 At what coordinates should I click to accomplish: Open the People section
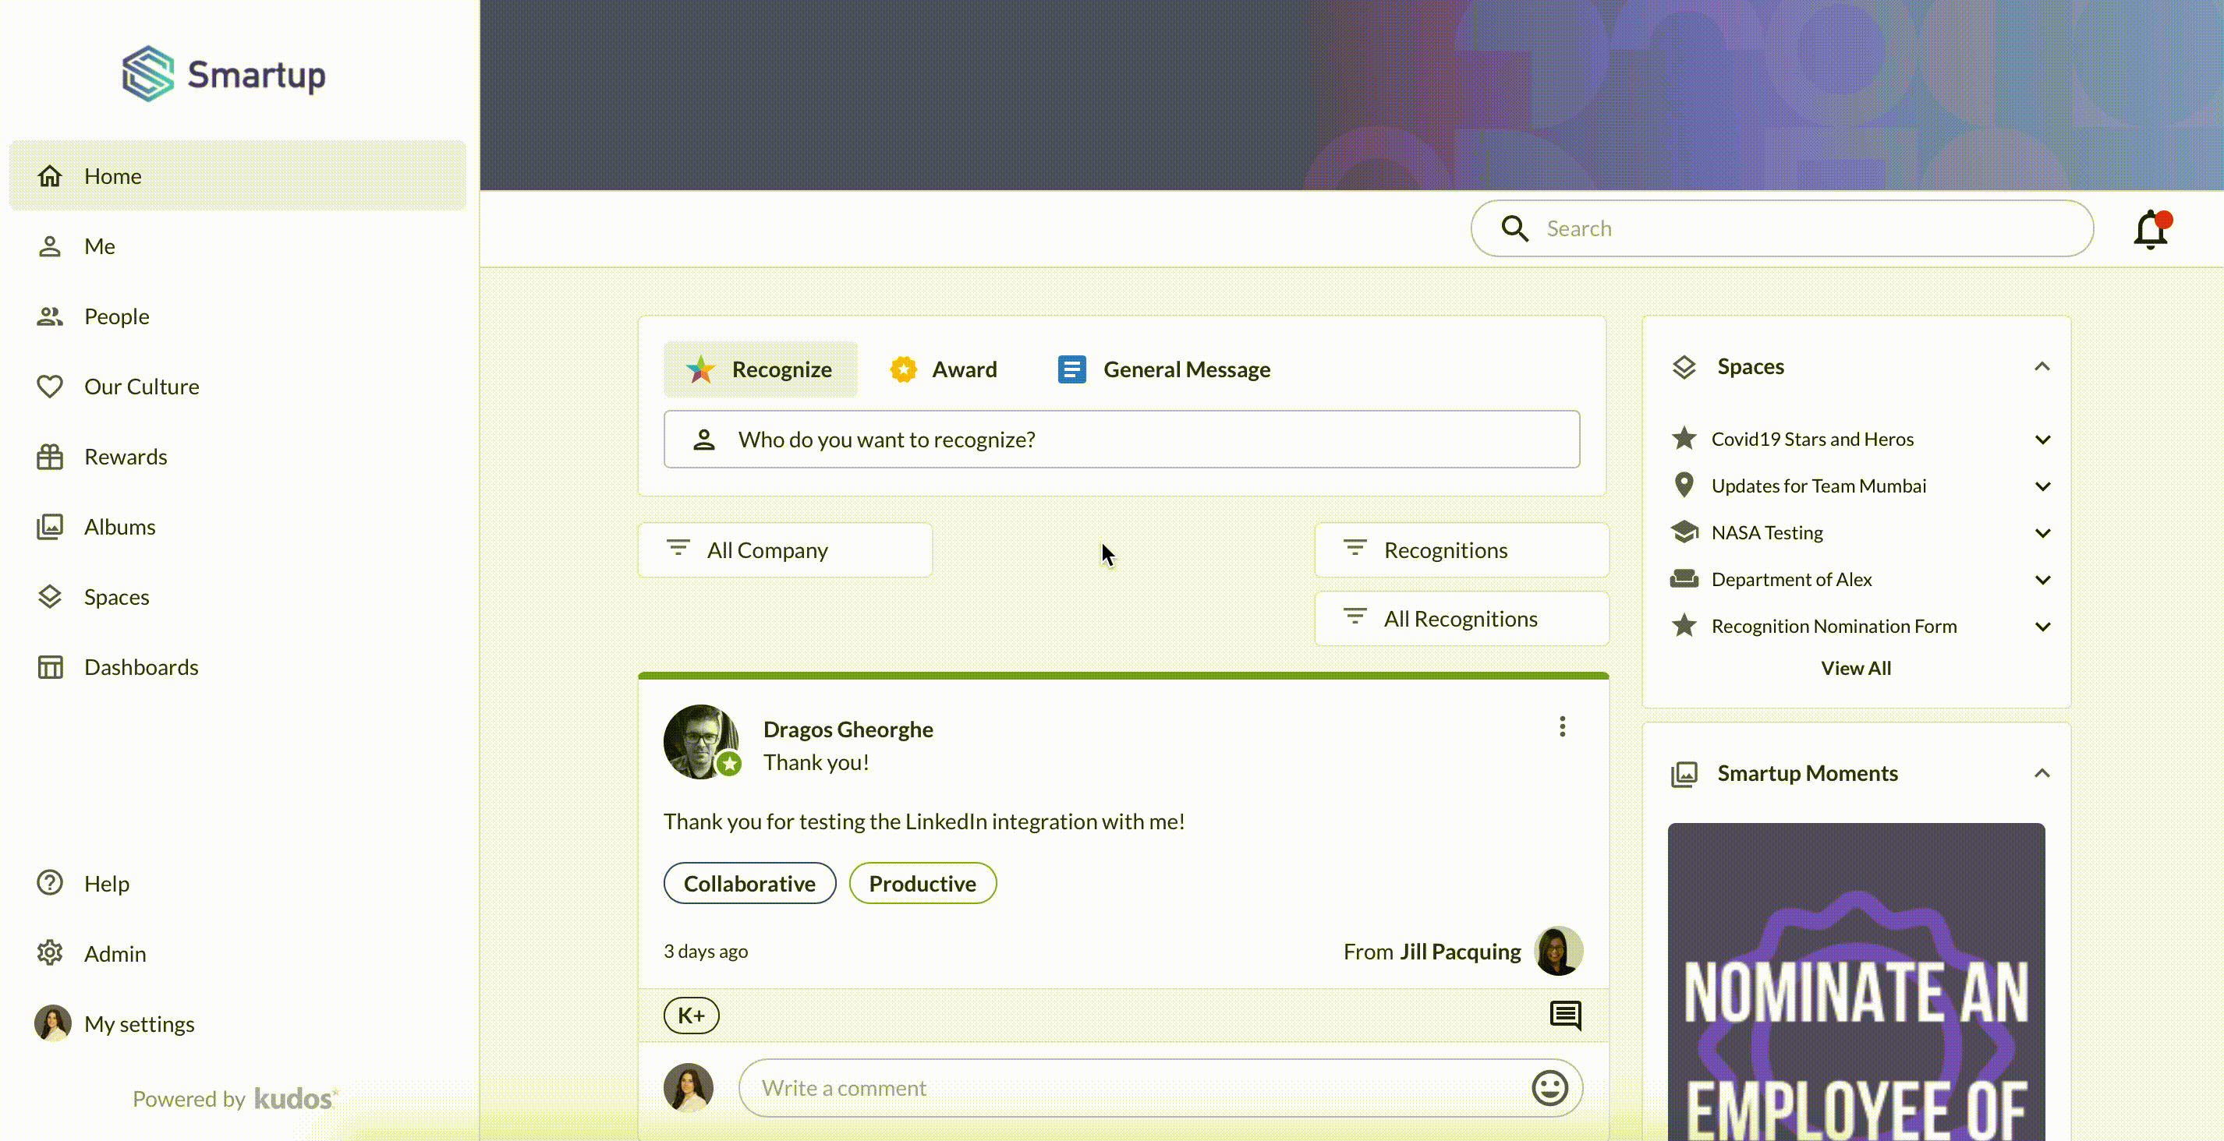point(237,316)
